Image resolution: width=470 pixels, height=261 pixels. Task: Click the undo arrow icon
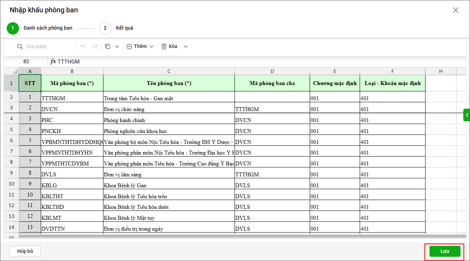[x=83, y=47]
